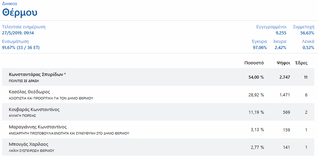Click the Έγκυρα percentage 97,06%

(260, 48)
